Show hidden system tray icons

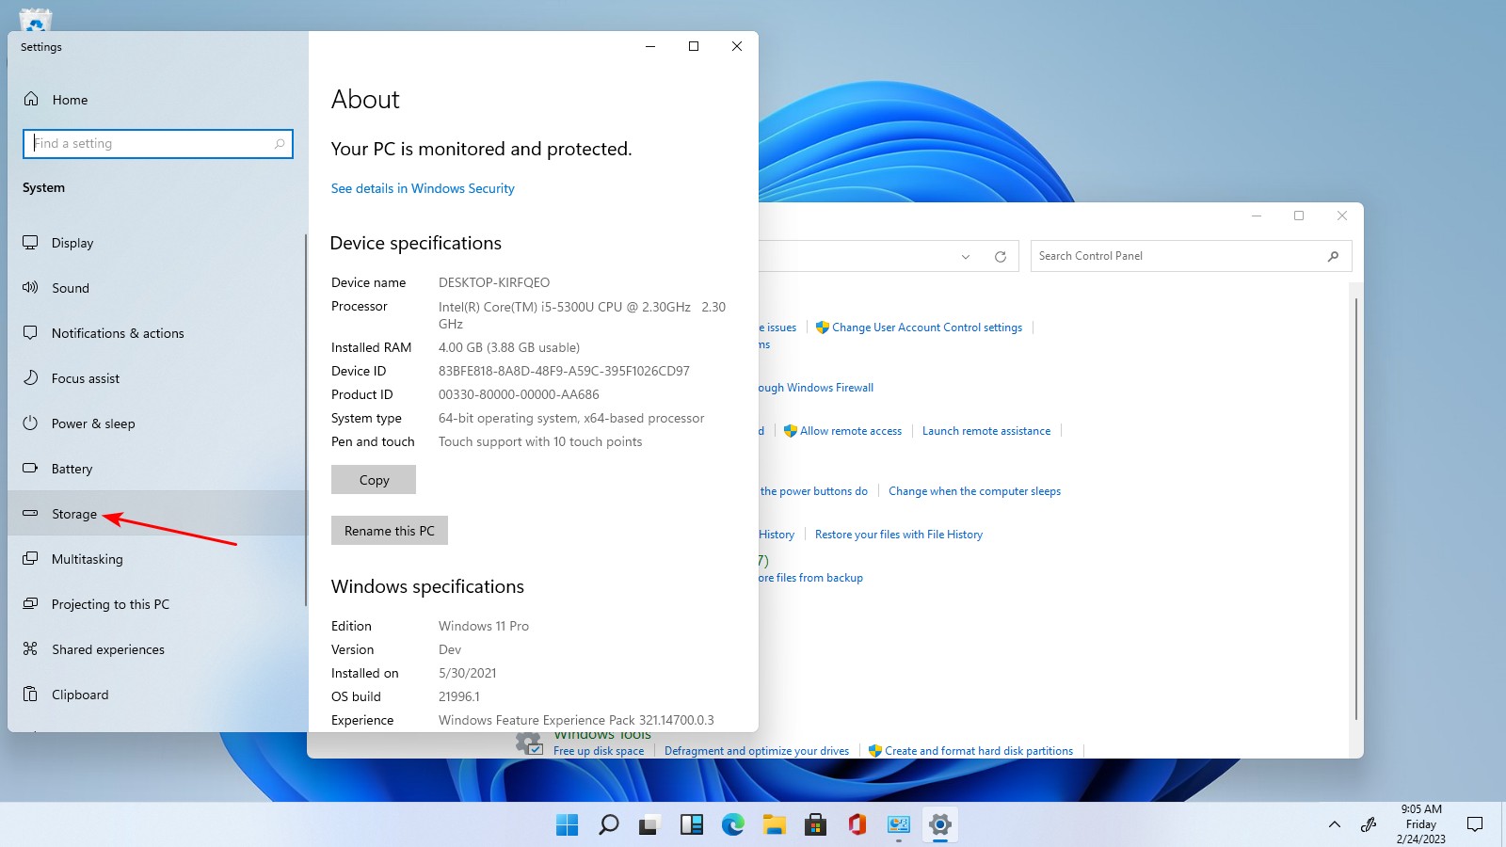pos(1334,824)
